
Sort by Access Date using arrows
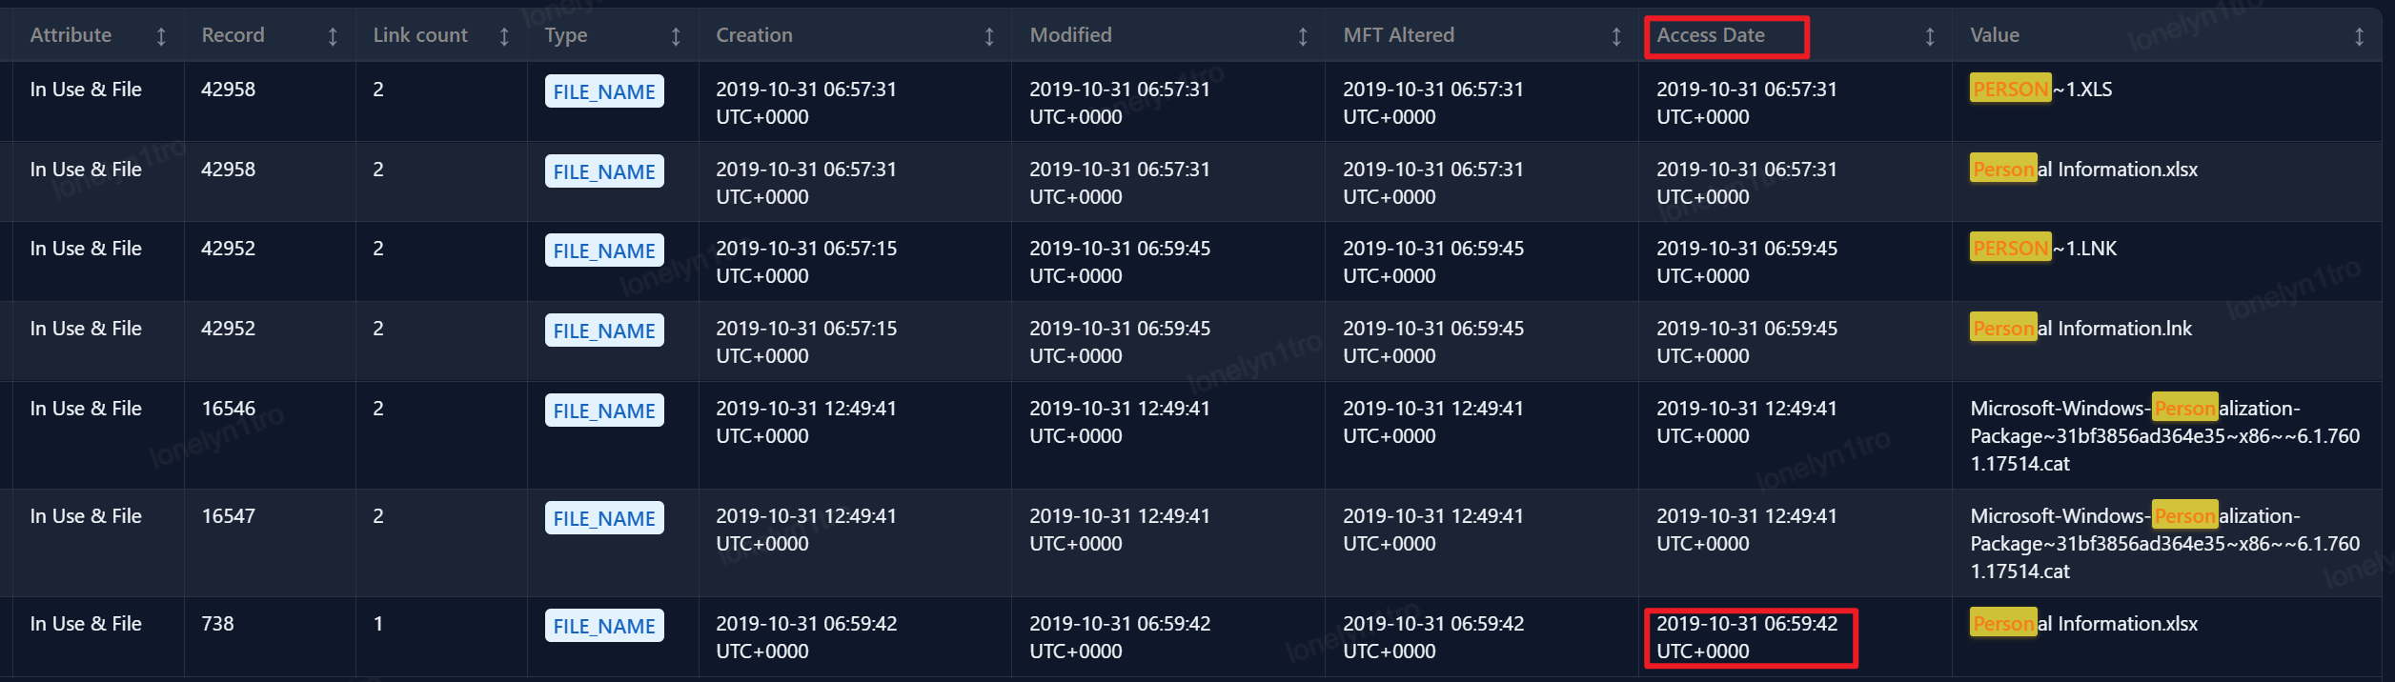pos(1930,36)
